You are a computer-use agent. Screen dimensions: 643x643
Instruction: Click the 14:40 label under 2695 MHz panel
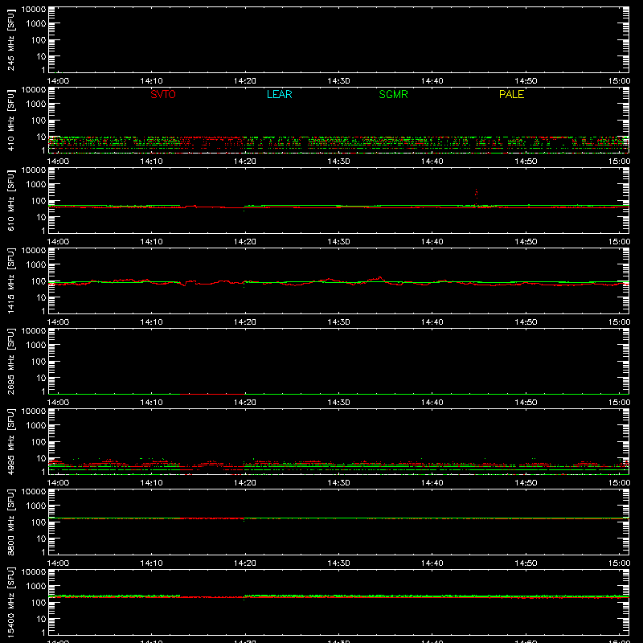pos(432,403)
